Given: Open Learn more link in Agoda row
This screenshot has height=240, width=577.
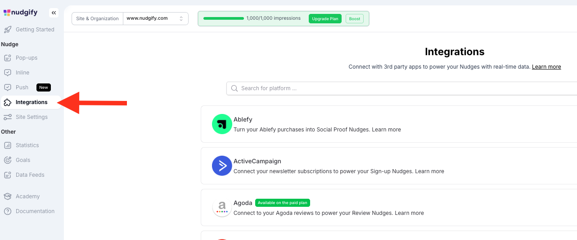Looking at the screenshot, I should click(409, 213).
